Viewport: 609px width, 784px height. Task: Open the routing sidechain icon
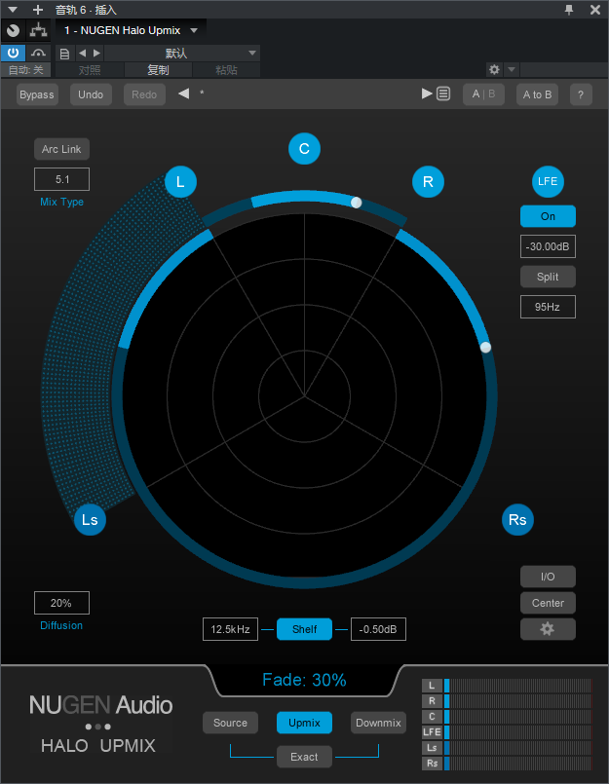(38, 30)
